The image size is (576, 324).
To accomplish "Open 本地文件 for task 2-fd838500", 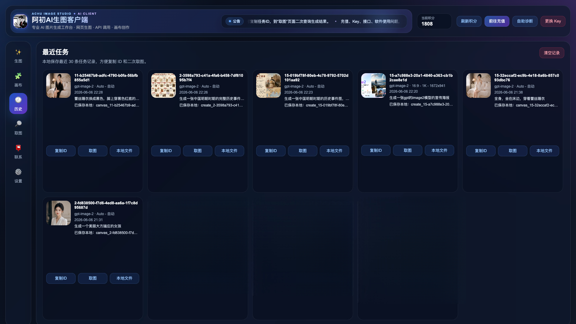I will 124,278.
